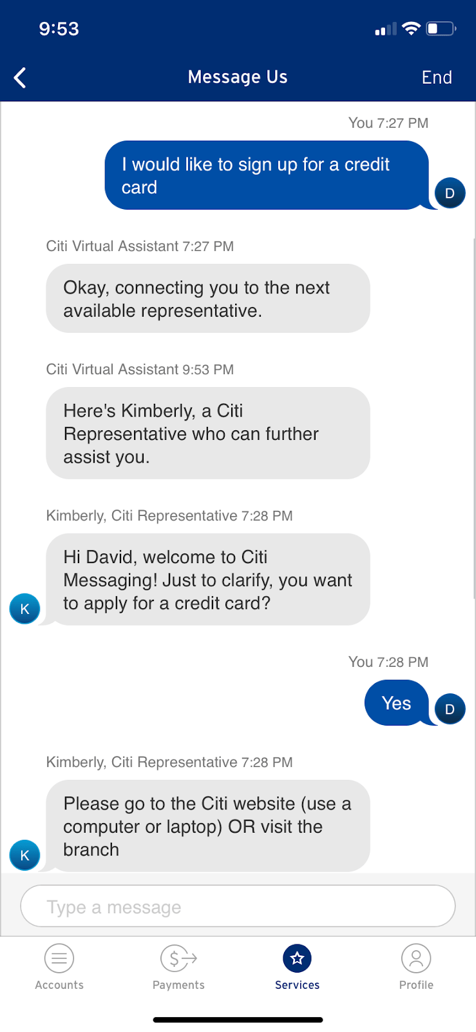Focus the Type a message field
Image resolution: width=476 pixels, height=1032 pixels.
238,907
